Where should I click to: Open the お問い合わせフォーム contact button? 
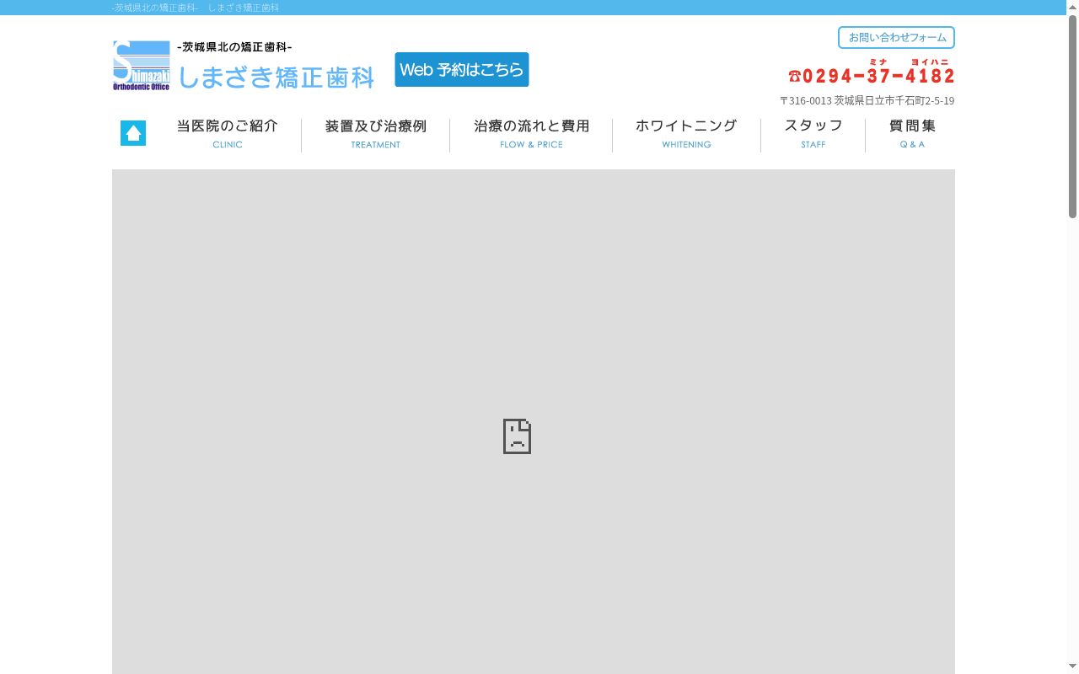click(896, 38)
